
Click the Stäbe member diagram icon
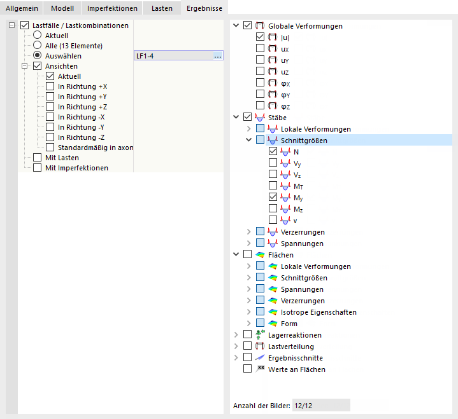click(260, 117)
